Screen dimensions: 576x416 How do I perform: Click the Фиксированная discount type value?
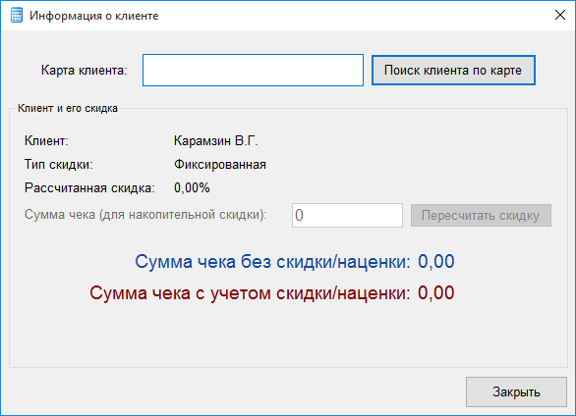tap(220, 165)
